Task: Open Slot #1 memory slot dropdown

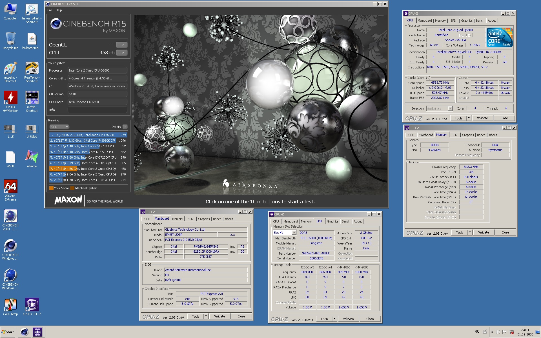Action: [285, 233]
